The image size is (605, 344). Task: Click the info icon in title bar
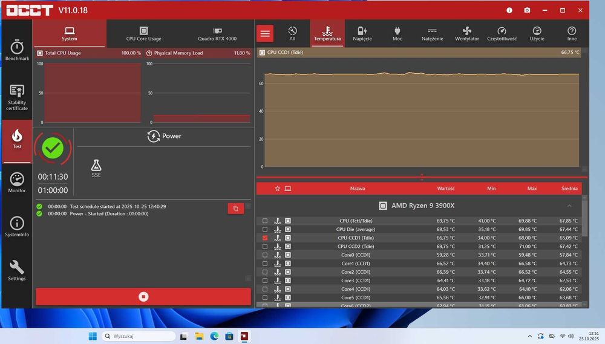coord(509,10)
